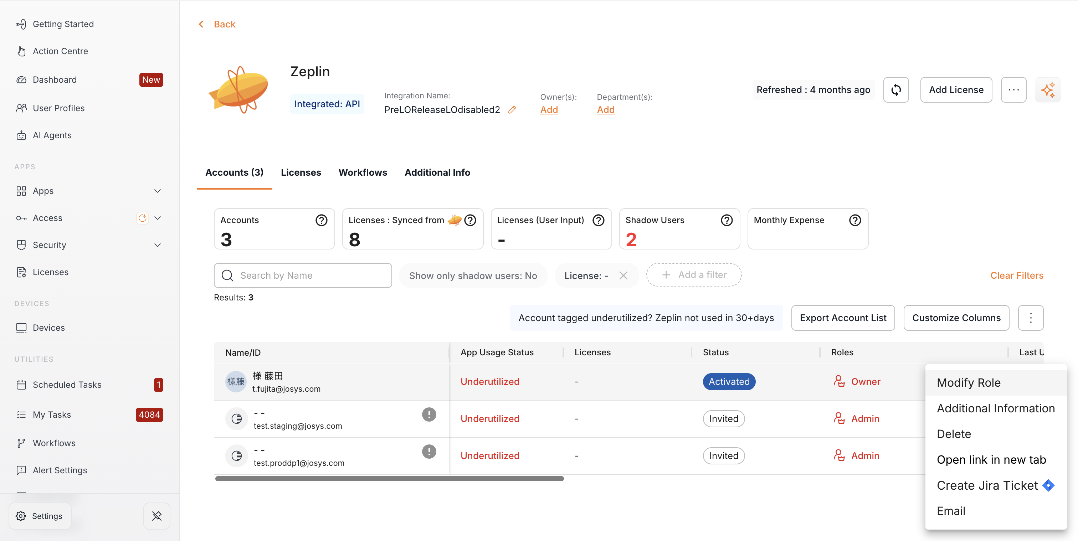This screenshot has width=1078, height=541.
Task: Click the Access key icon
Action: 21,218
